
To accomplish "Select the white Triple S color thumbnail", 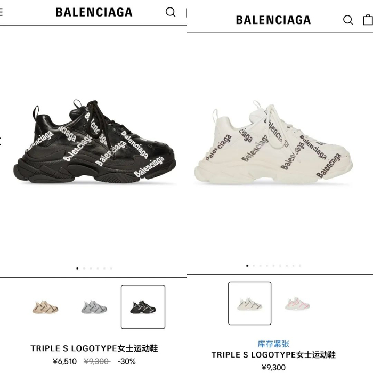I will [249, 304].
